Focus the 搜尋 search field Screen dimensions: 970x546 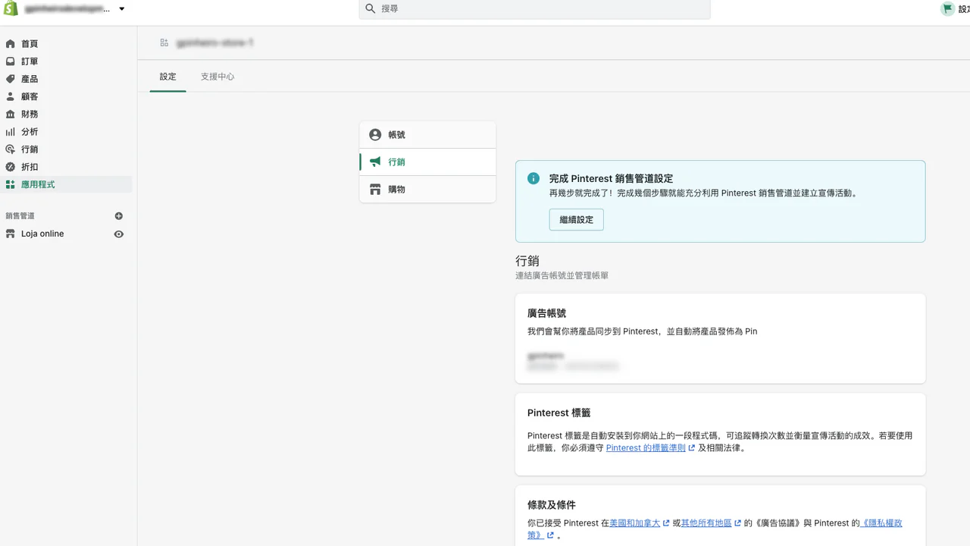pyautogui.click(x=534, y=8)
